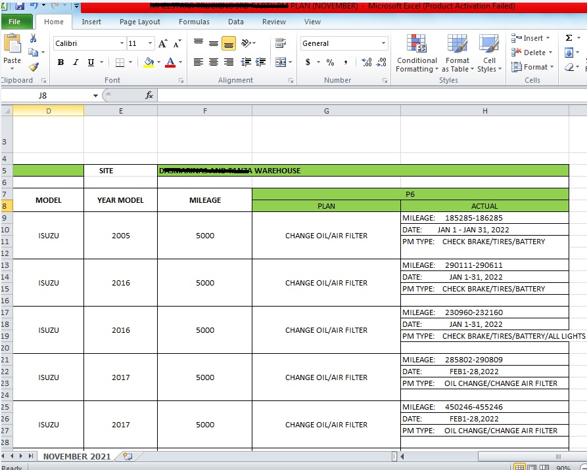Open the Orientation text angle tool

click(248, 43)
